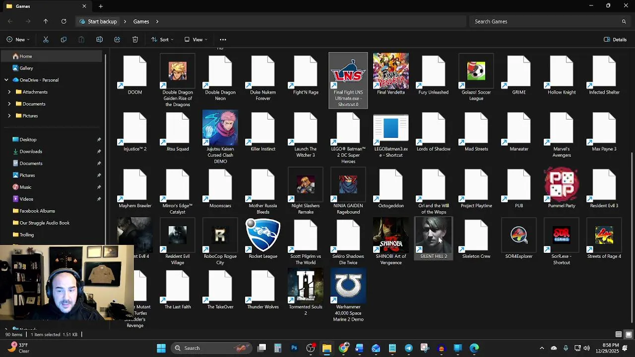This screenshot has width=635, height=357.
Task: Click into the Search Games field
Action: click(549, 21)
